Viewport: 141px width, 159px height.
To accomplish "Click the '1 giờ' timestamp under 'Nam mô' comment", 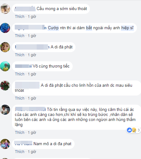I will tap(32, 152).
